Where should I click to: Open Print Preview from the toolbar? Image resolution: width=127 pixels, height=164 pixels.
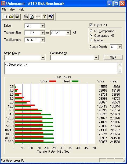coord(32,16)
